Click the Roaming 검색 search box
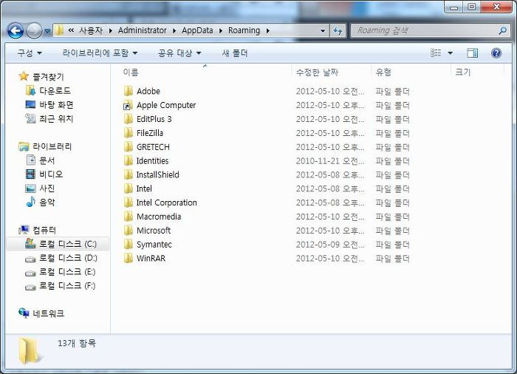The image size is (517, 374). point(431,31)
